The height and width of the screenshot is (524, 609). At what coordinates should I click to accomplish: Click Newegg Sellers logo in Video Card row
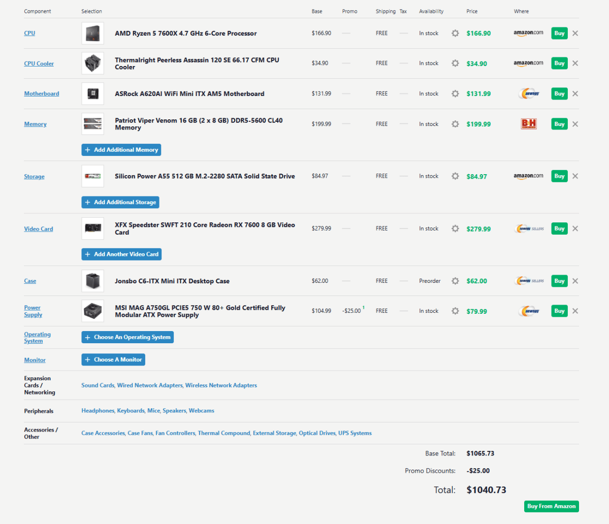(x=529, y=228)
